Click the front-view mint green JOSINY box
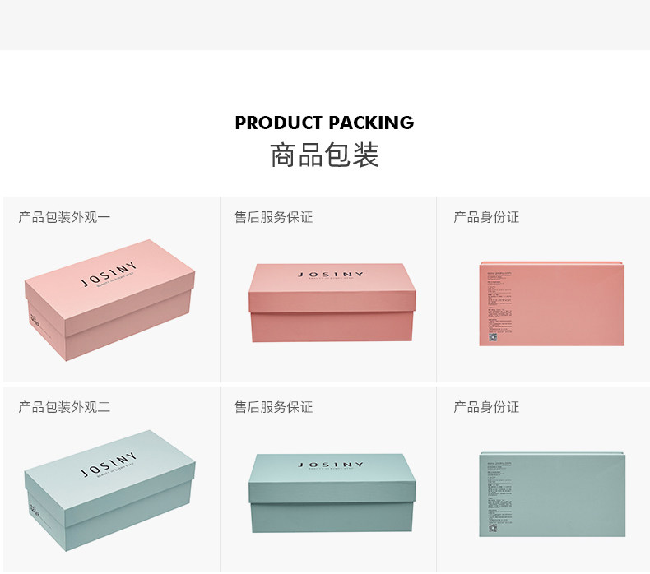This screenshot has height=574, width=650. pos(332,493)
